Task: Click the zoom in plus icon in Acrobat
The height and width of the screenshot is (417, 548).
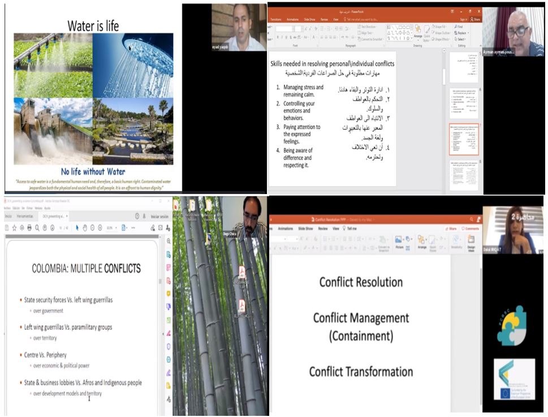Action: [100, 228]
